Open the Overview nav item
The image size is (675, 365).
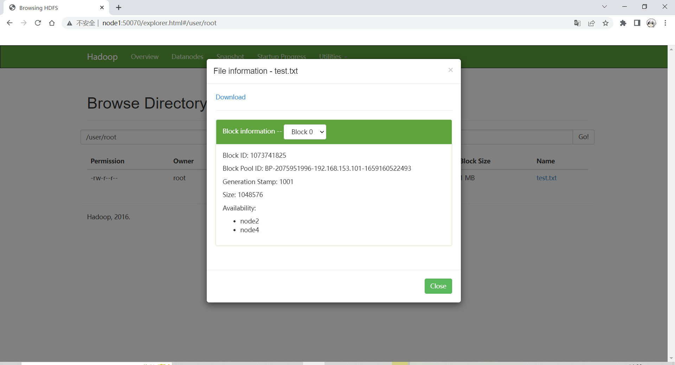click(x=144, y=57)
